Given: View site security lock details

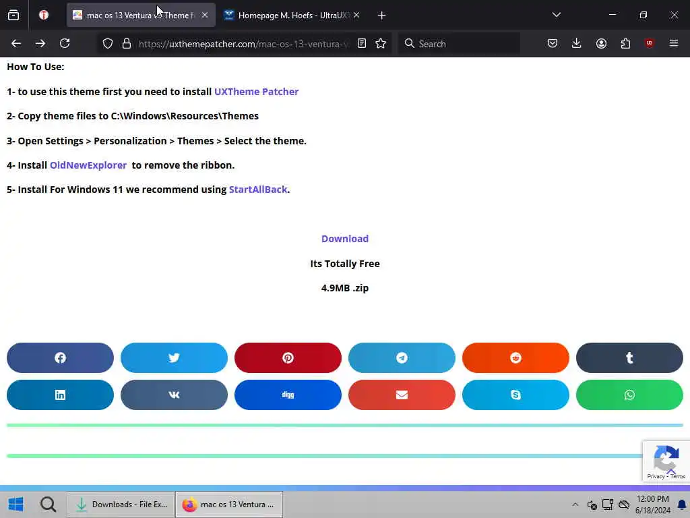Looking at the screenshot, I should [x=127, y=43].
